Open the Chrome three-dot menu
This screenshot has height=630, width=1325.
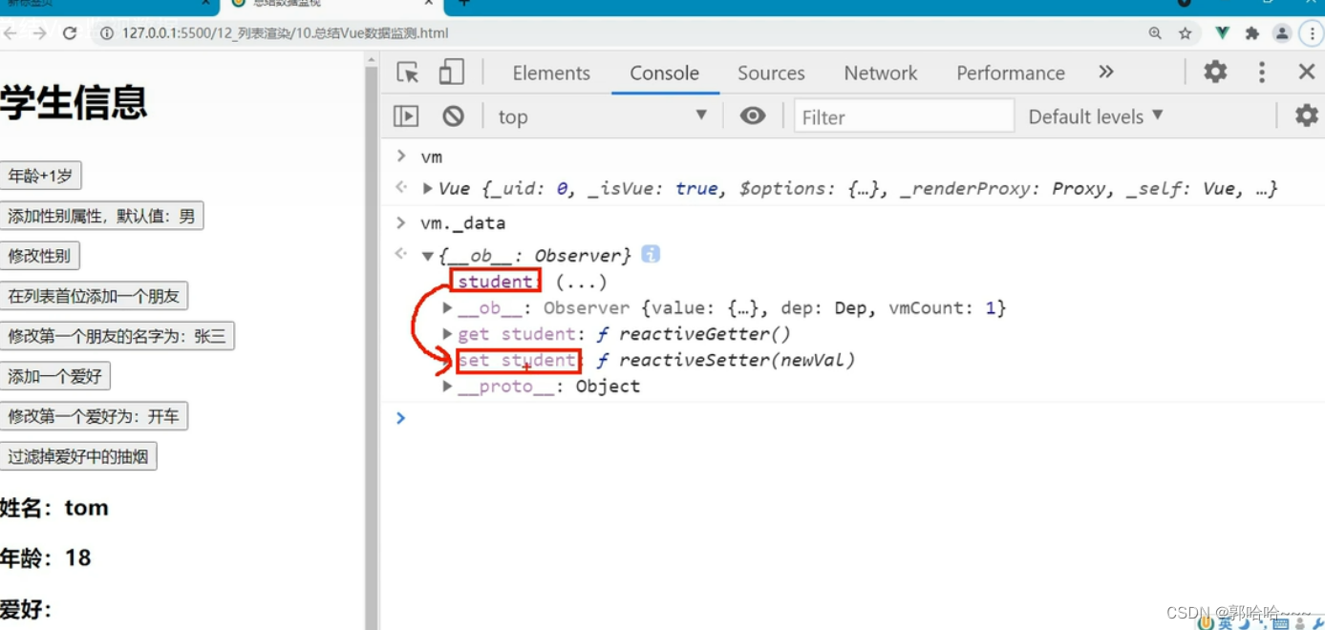click(1313, 33)
